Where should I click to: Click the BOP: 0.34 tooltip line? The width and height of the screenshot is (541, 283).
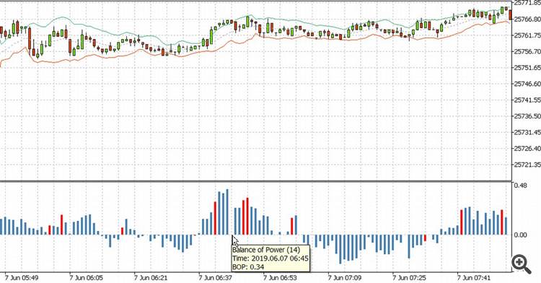point(248,267)
